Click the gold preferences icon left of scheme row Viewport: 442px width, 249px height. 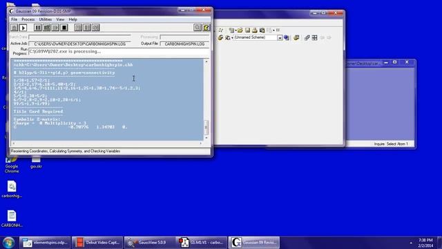coord(220,37)
